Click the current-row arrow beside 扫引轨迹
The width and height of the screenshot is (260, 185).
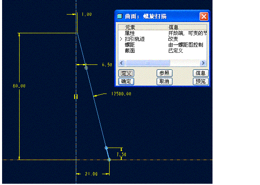click(121, 39)
